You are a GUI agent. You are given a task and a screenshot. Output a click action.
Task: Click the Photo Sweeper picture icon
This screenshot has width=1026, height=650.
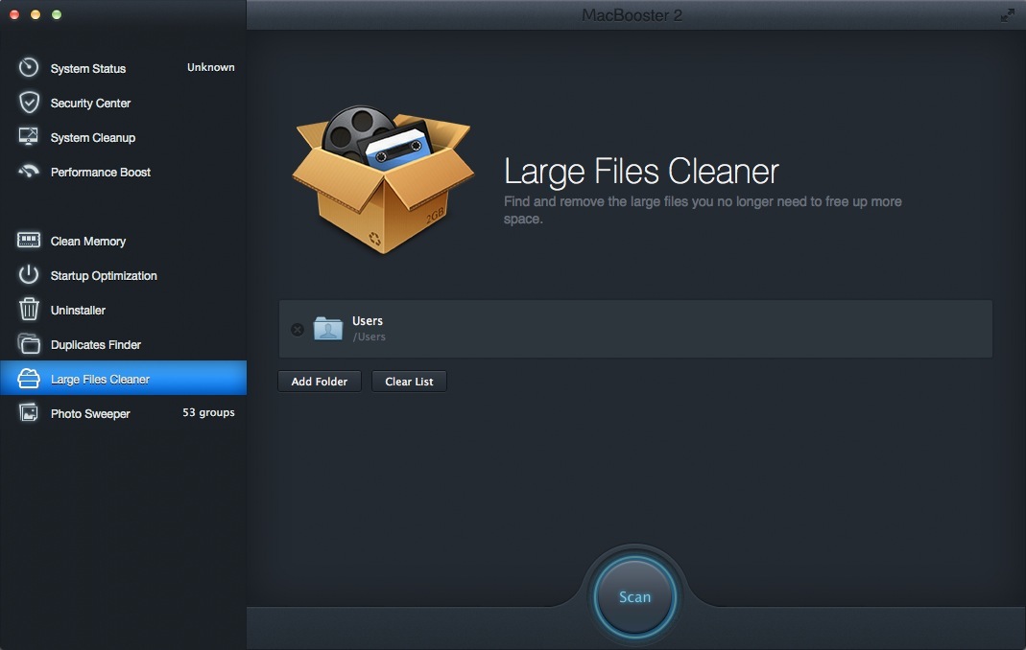pos(28,412)
